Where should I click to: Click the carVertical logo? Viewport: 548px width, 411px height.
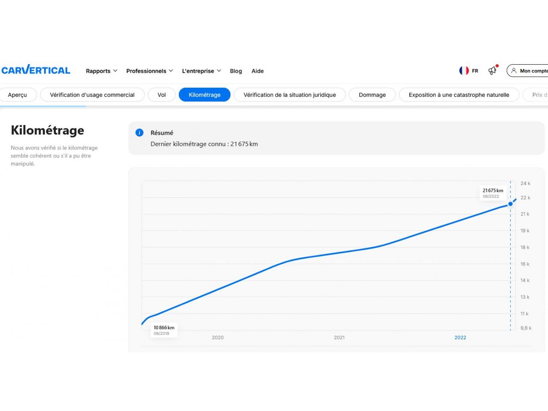coord(36,70)
